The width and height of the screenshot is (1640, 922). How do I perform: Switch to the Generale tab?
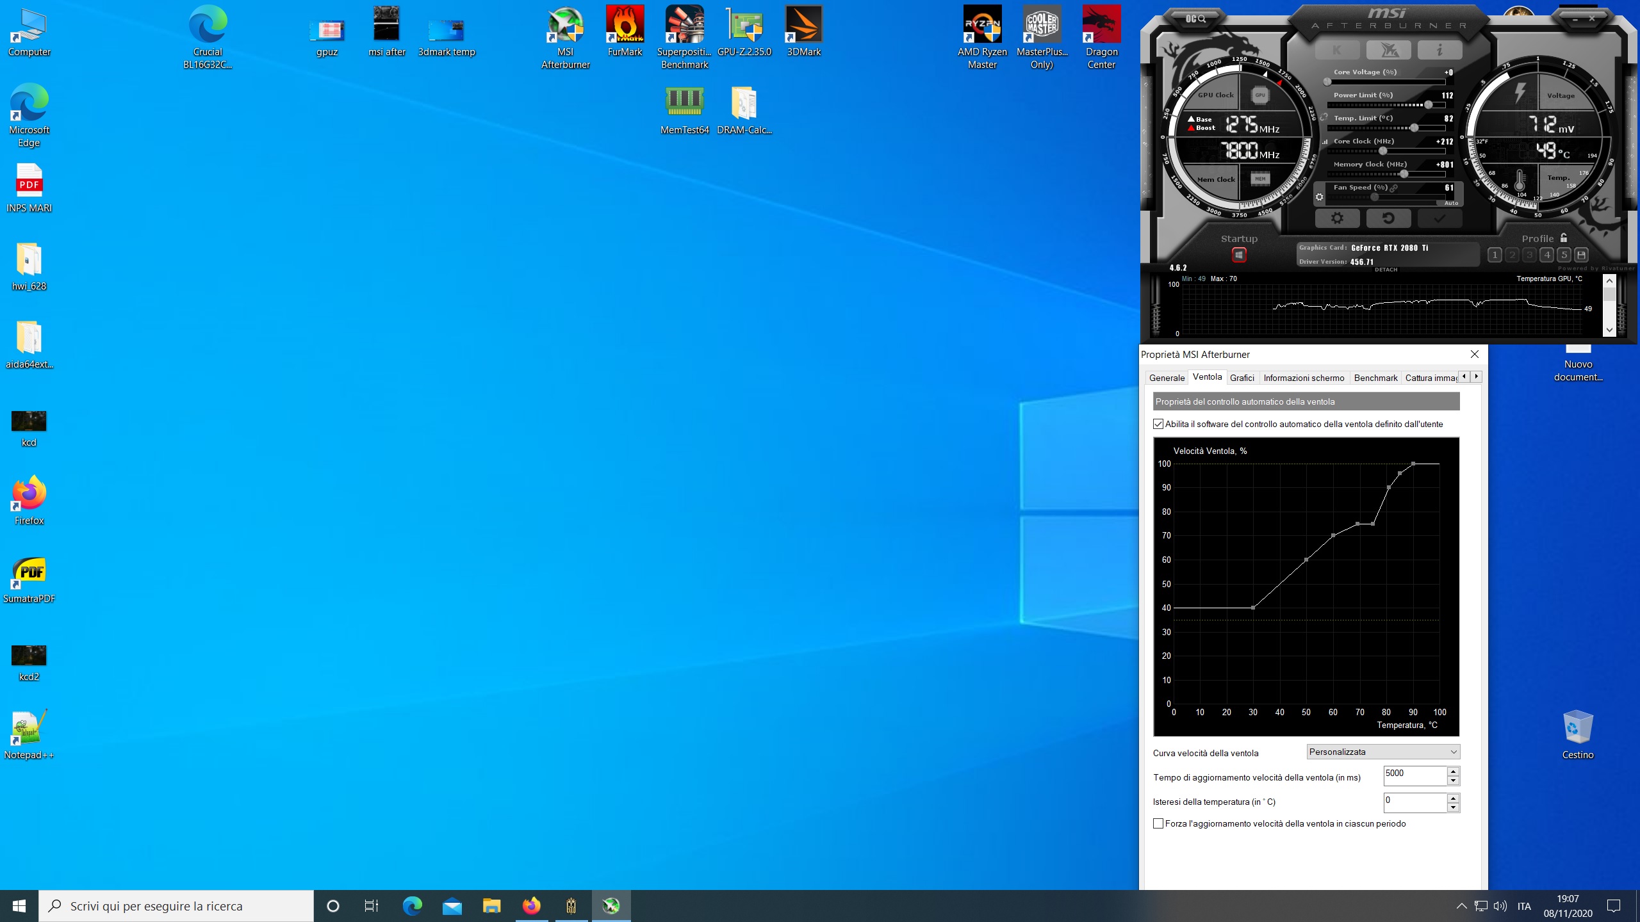tap(1167, 378)
